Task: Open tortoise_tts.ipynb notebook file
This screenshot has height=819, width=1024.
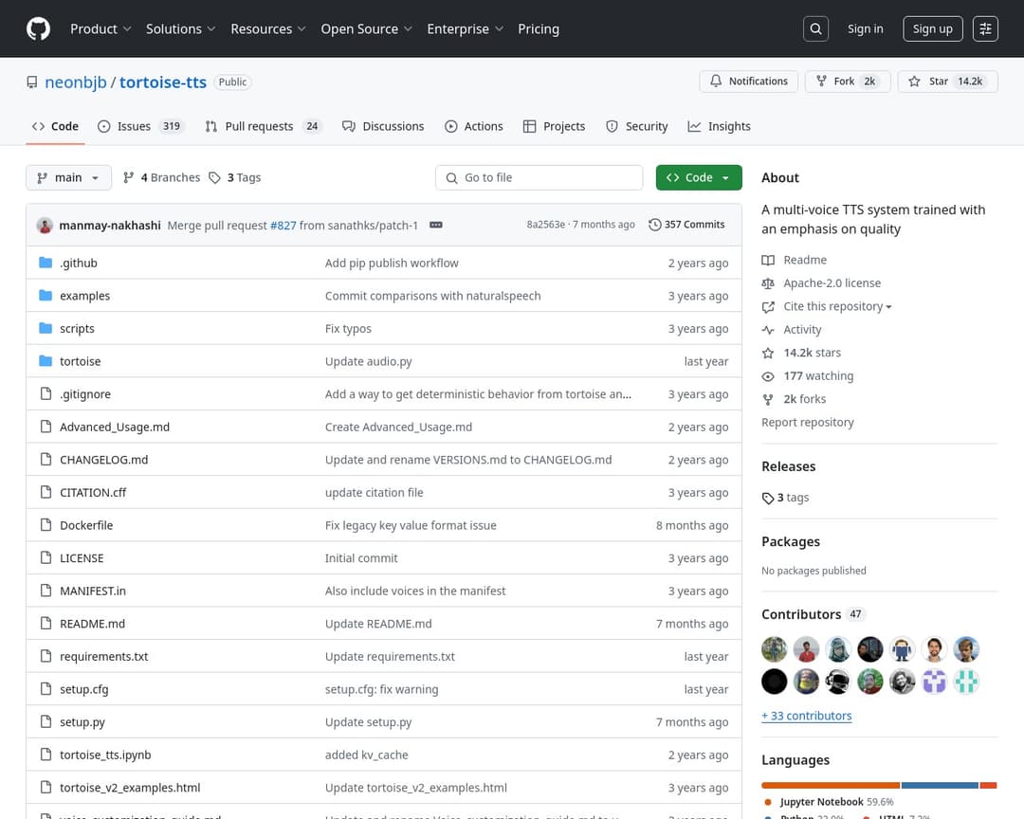Action: [105, 755]
